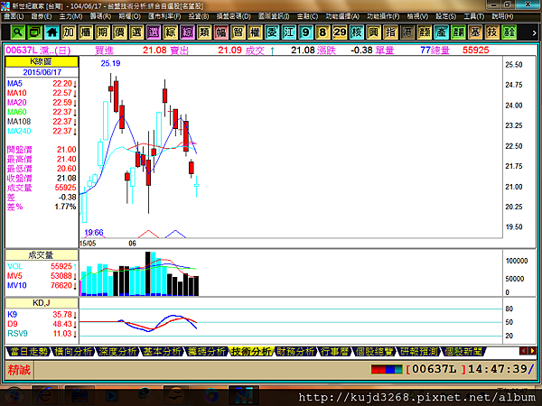
Task: Click the yellow 8 toolbar button
Action: pyautogui.click(x=322, y=32)
